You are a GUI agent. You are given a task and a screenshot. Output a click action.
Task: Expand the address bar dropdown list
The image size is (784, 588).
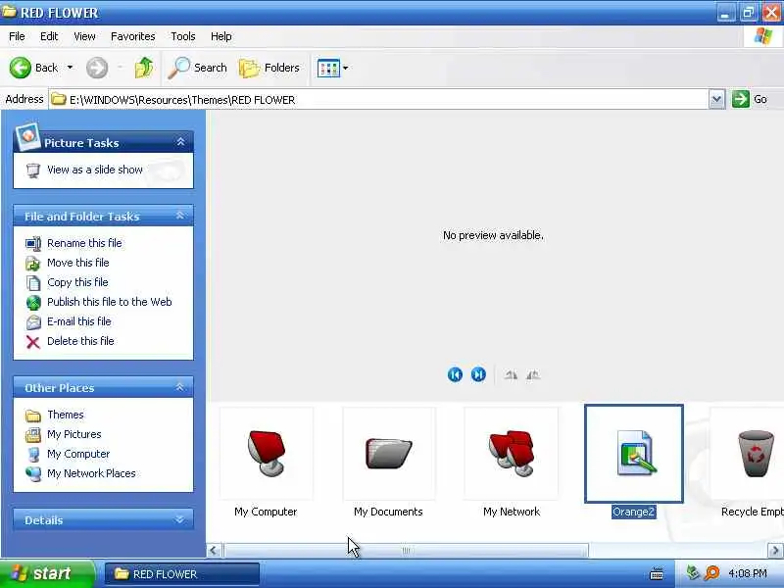coord(716,100)
